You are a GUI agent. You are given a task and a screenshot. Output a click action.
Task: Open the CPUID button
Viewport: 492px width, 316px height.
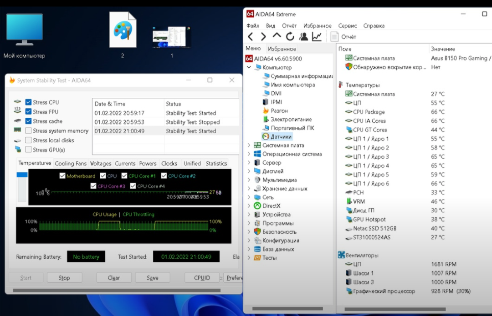[x=202, y=278]
